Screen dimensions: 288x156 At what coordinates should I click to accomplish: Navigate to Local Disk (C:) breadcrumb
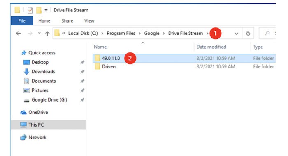(83, 33)
